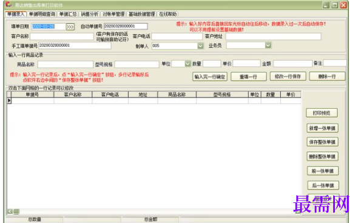The image size is (361, 223).
Task: Open the 对帐单管理 tab
Action: (113, 14)
